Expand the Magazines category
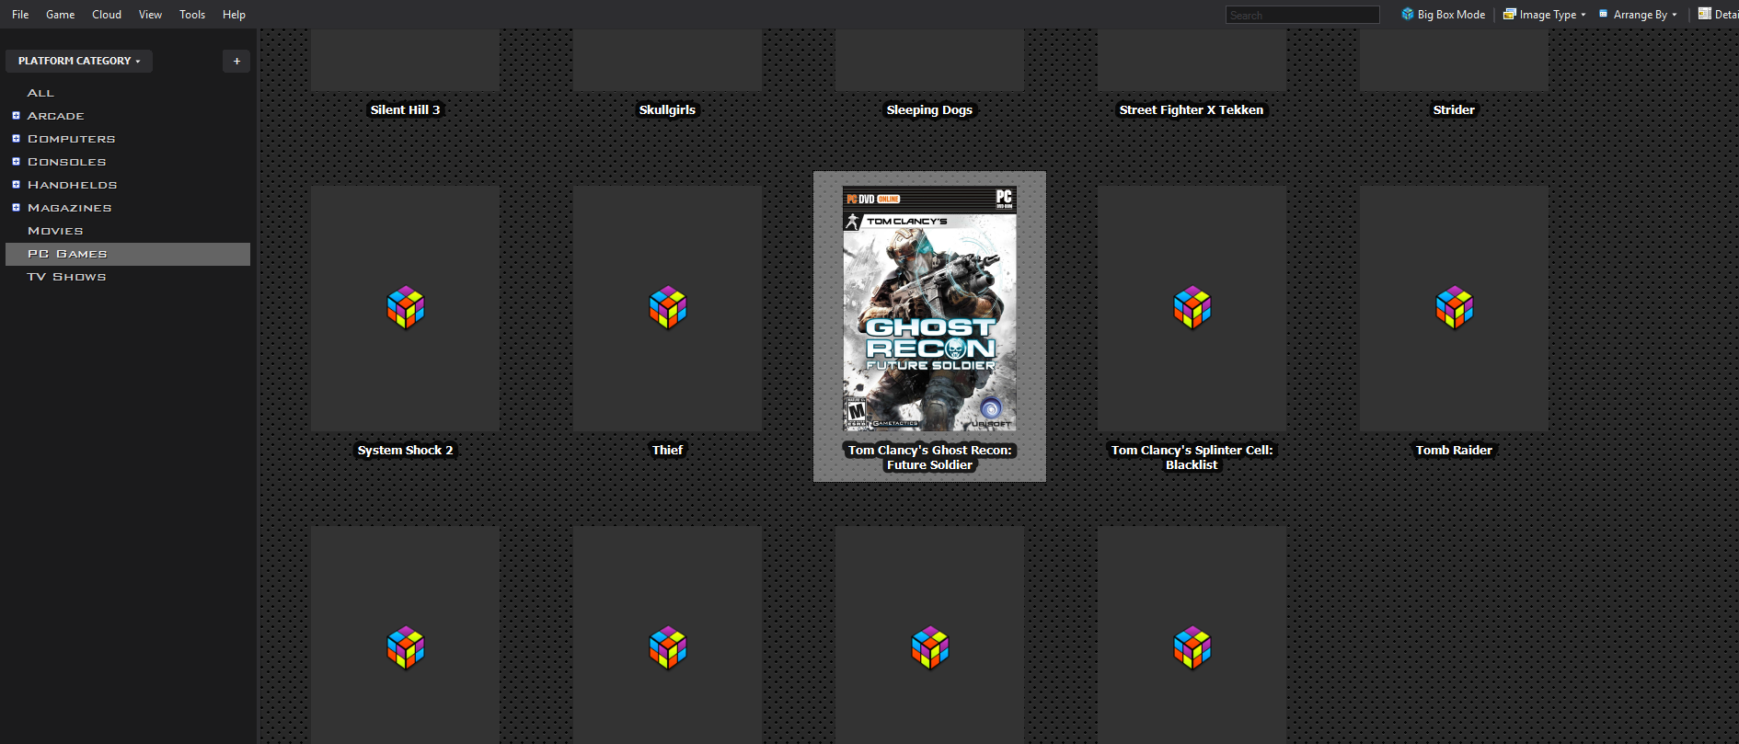Screen dimensions: 1739x744 (16, 208)
